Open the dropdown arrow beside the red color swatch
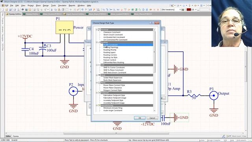Viewport: 252px width, 142px height. click(196, 9)
